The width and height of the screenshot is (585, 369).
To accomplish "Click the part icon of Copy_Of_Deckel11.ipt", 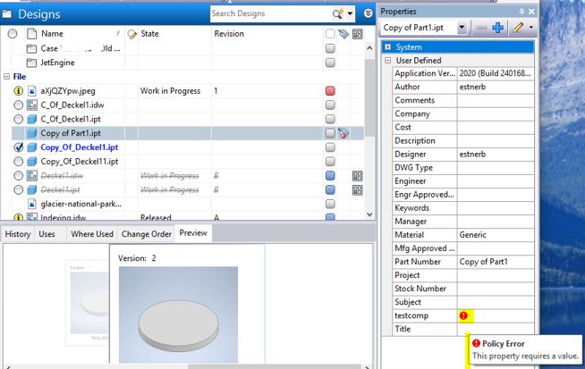I will (32, 162).
